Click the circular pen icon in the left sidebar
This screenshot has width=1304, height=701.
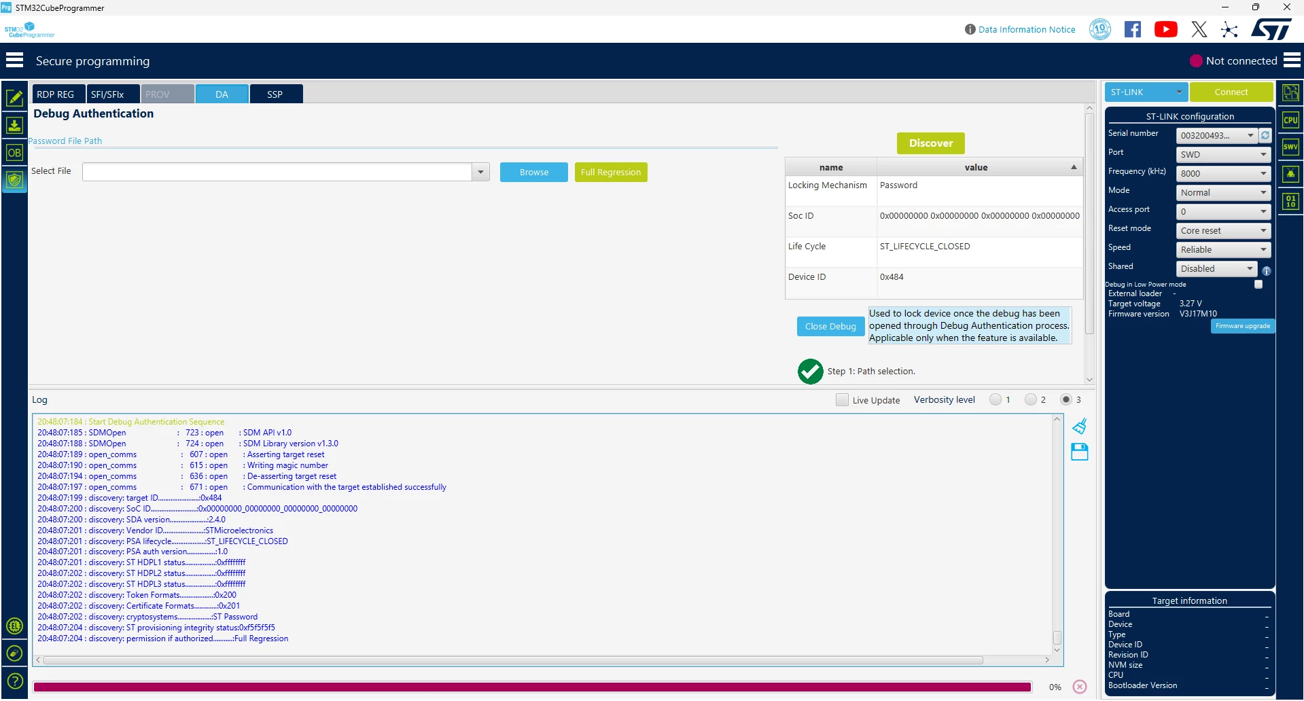click(14, 653)
